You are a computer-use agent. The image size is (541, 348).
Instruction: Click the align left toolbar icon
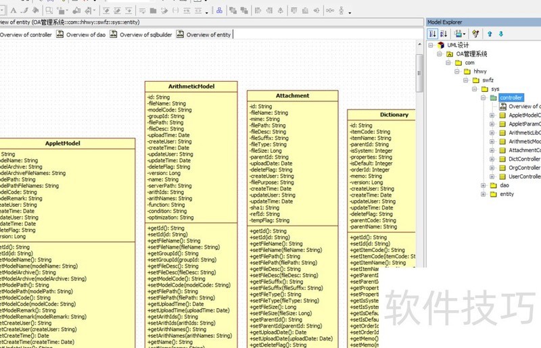[x=258, y=11]
